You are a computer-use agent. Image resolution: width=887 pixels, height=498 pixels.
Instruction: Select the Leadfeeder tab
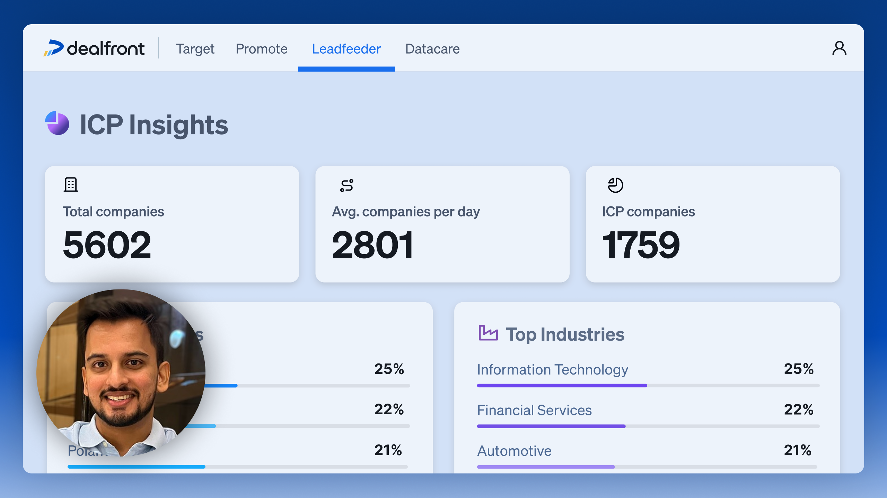(x=346, y=49)
